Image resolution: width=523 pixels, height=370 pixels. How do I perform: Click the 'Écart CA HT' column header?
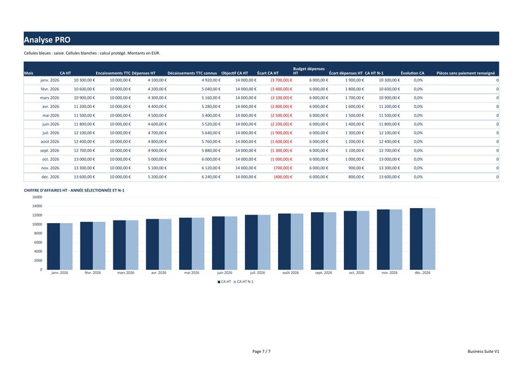[268, 73]
